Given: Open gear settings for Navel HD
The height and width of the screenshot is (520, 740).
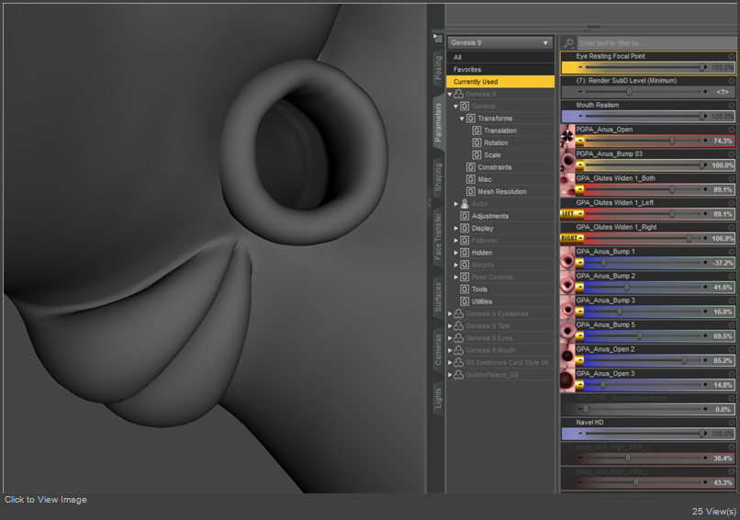Looking at the screenshot, I should tap(731, 423).
